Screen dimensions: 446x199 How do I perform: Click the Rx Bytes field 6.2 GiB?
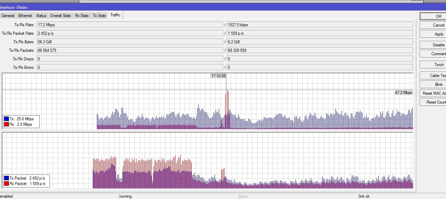pos(320,42)
